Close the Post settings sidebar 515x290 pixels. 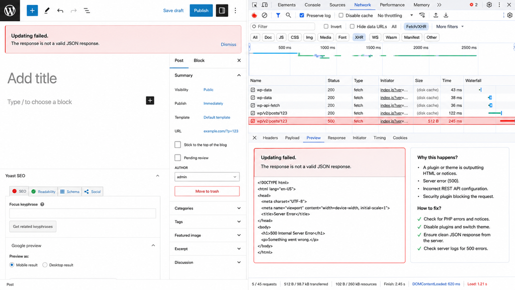coord(239,60)
